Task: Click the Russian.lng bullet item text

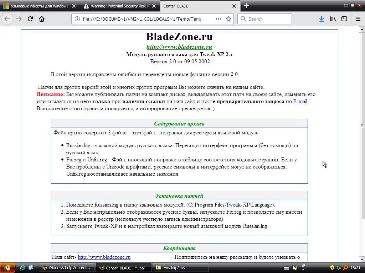Action: pyautogui.click(x=182, y=149)
